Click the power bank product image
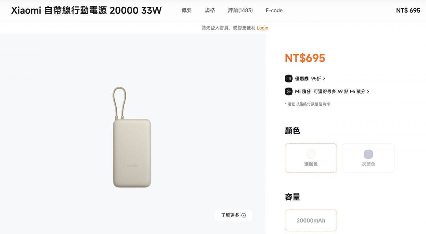The width and height of the screenshot is (426, 234). [x=132, y=137]
